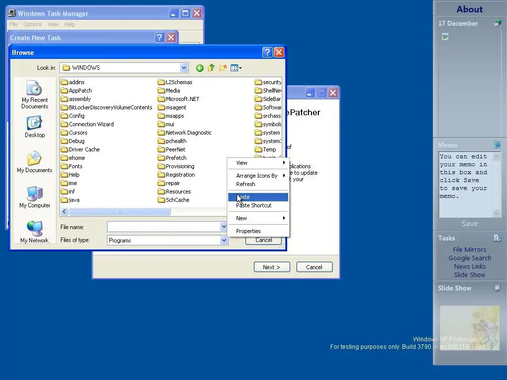This screenshot has height=380, width=507.
Task: Expand the Files of type Programs dropdown
Action: coord(224,240)
